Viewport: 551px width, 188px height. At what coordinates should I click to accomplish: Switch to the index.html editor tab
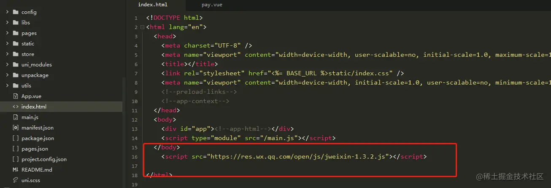tap(153, 5)
